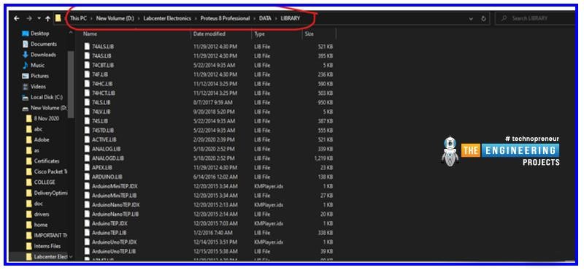The width and height of the screenshot is (584, 270).
Task: Sort files by Date modified column
Action: (x=209, y=34)
